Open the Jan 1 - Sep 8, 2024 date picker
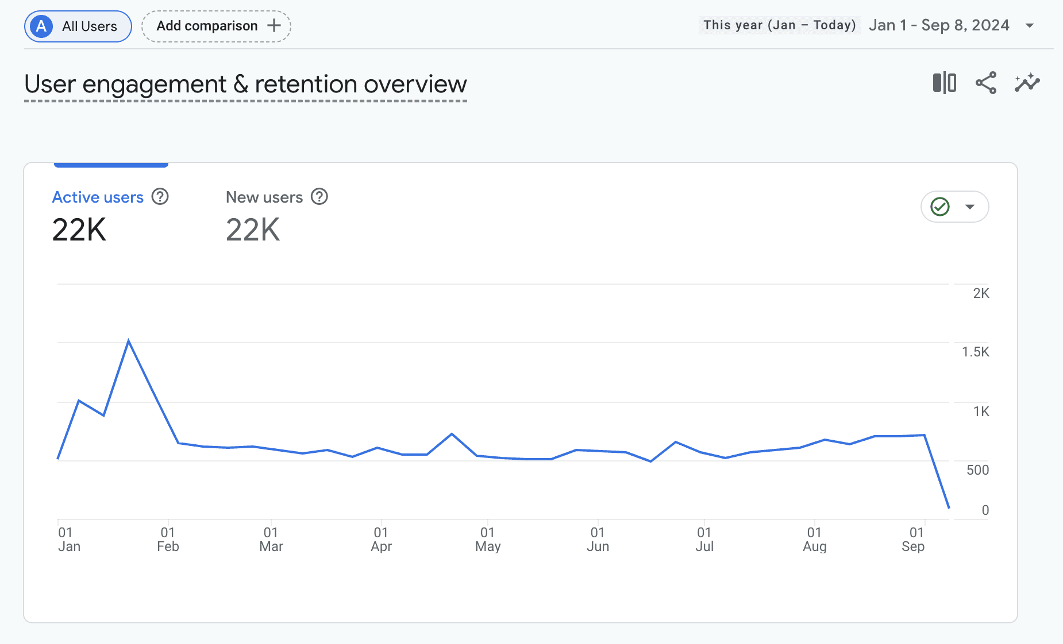Image resolution: width=1063 pixels, height=644 pixels. click(939, 25)
